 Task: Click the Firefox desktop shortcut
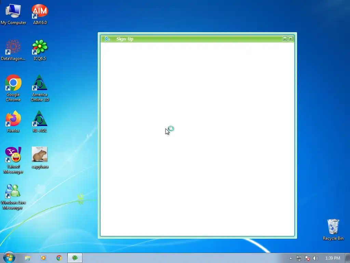13,122
